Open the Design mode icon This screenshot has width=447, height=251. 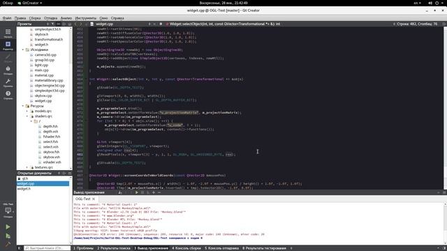pos(8,58)
